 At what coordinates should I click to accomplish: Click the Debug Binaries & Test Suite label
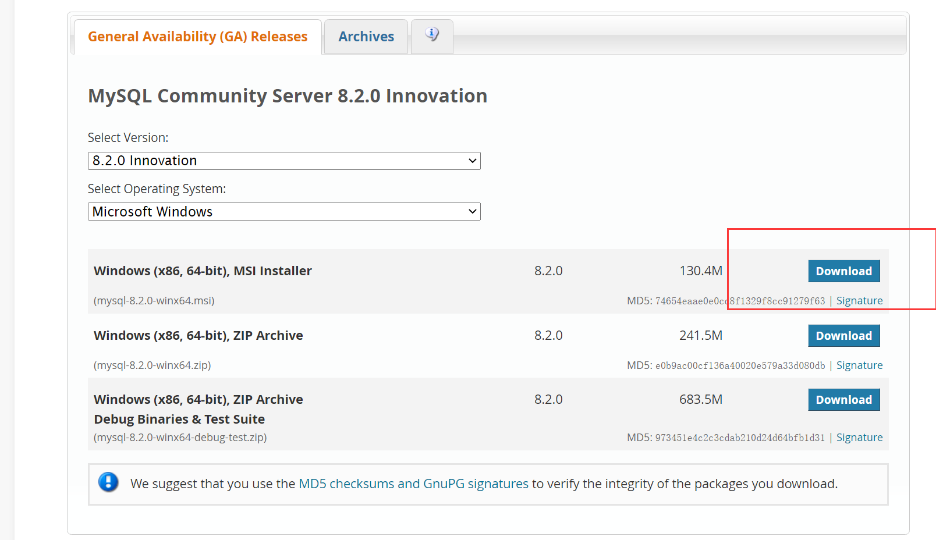179,420
